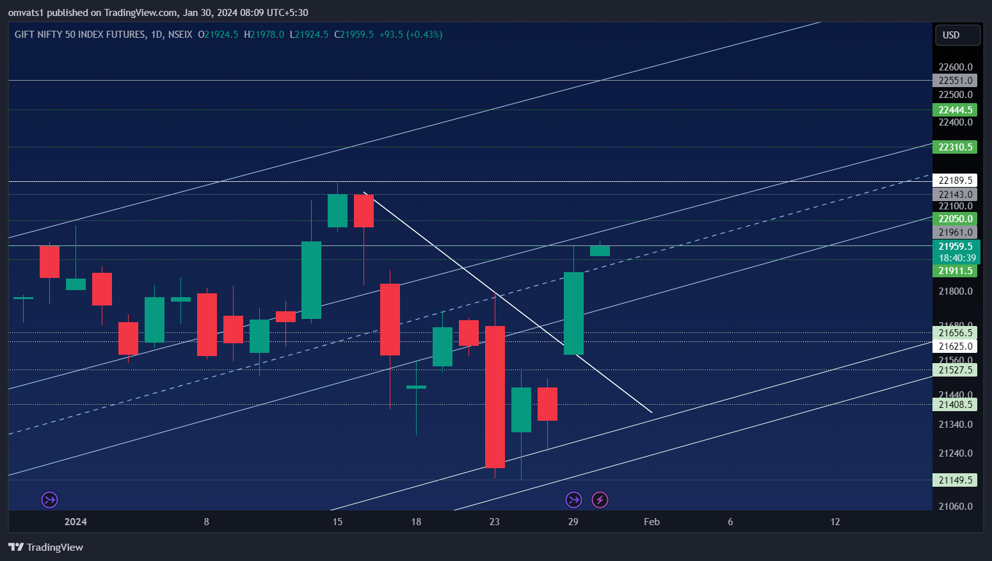Click the 2024 date label on time axis
Viewport: 992px width, 561px height.
point(76,522)
